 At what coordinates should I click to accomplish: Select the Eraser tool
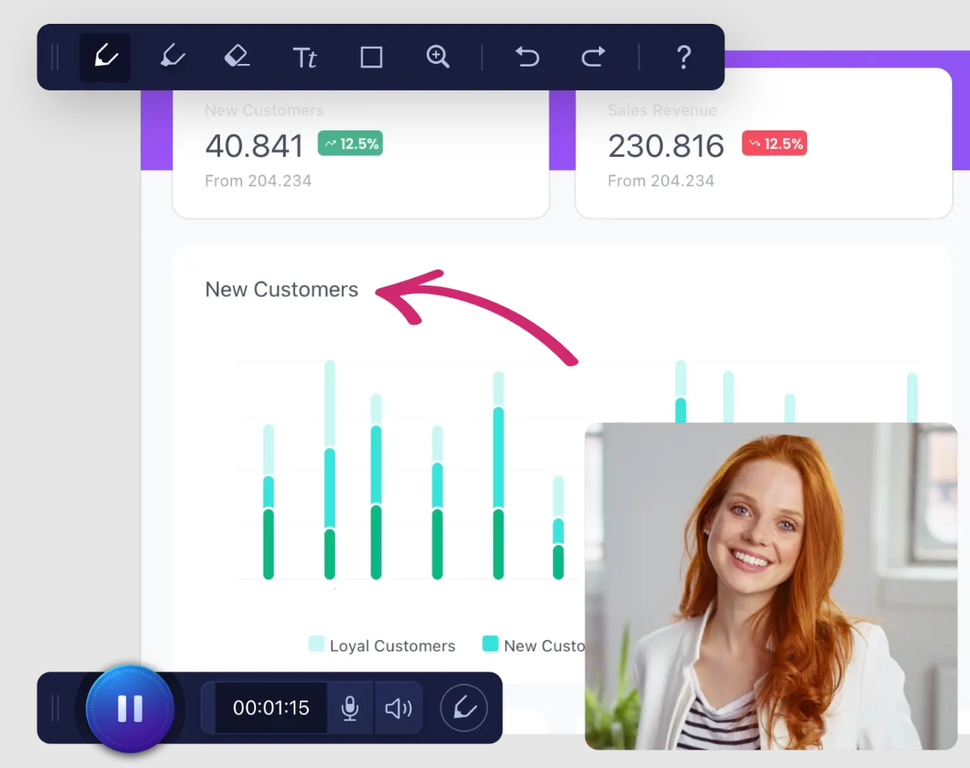pyautogui.click(x=236, y=57)
